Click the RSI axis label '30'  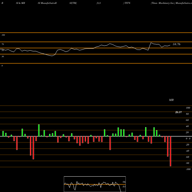pos(3,56)
